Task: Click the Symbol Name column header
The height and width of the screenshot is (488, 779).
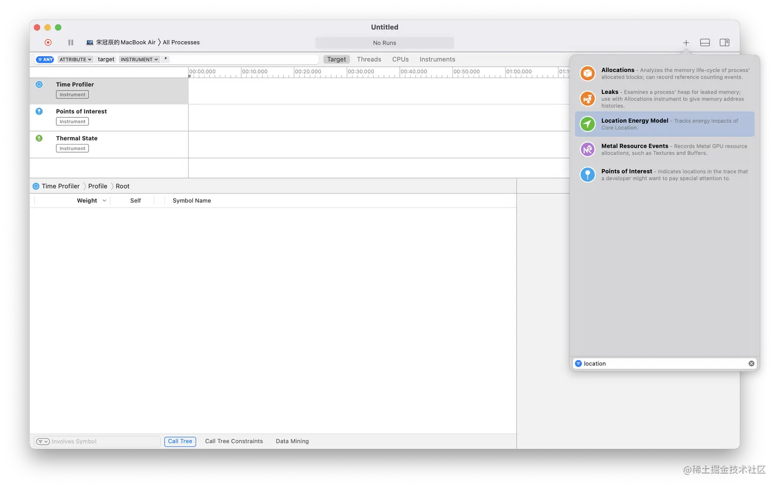Action: tap(192, 201)
